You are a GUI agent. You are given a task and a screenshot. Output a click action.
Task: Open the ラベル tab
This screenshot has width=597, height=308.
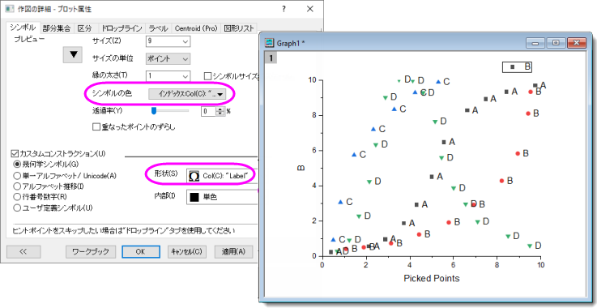click(x=159, y=28)
